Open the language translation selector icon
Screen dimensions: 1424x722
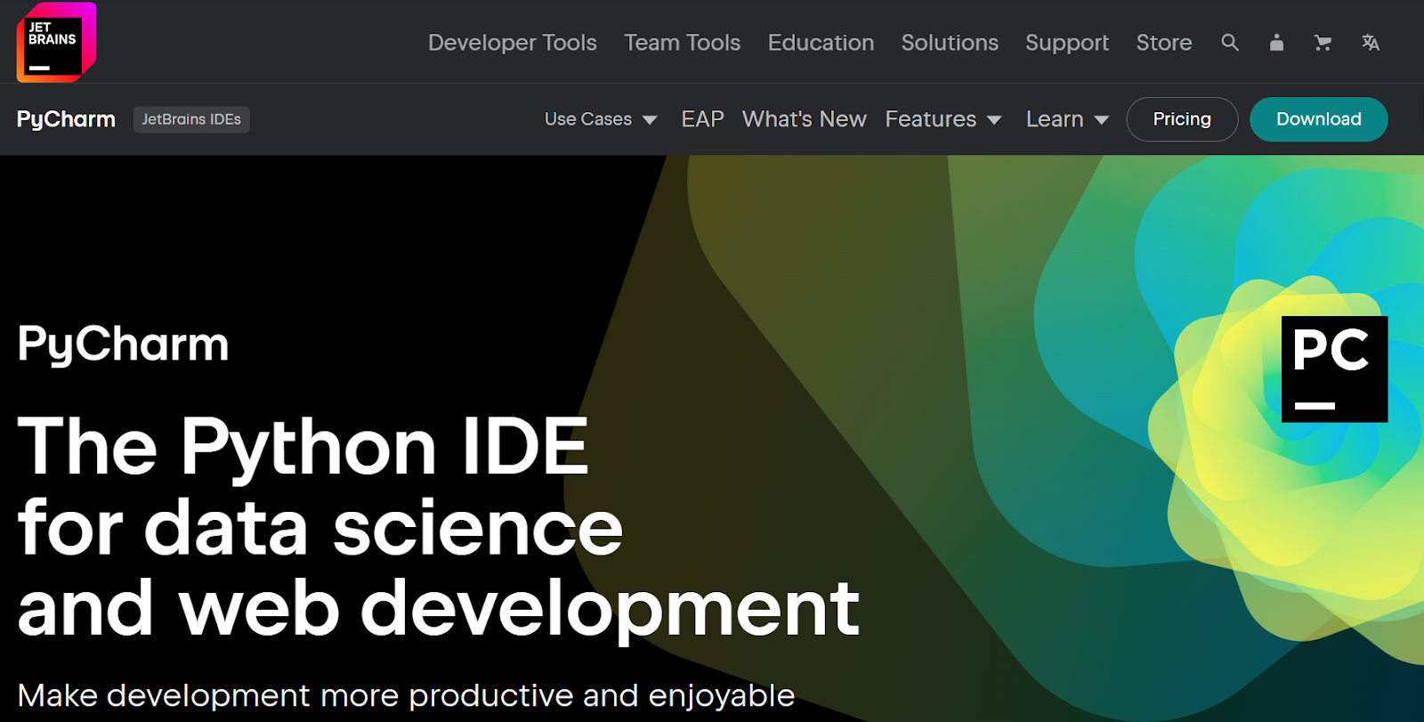pos(1371,43)
